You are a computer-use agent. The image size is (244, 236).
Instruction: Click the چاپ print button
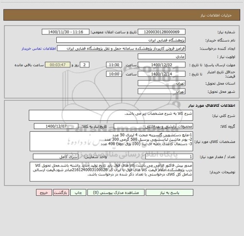coord(78,192)
